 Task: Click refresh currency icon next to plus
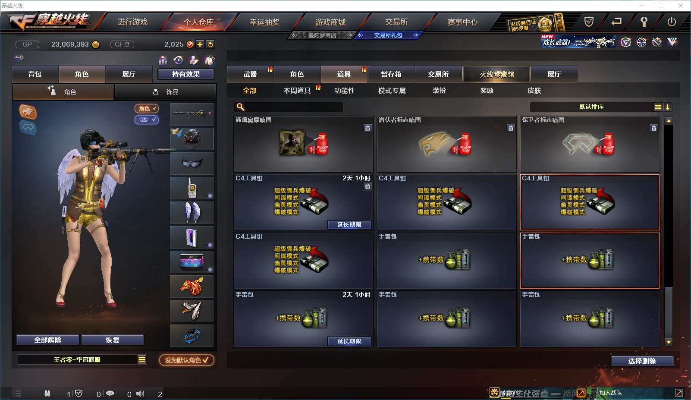pyautogui.click(x=210, y=44)
